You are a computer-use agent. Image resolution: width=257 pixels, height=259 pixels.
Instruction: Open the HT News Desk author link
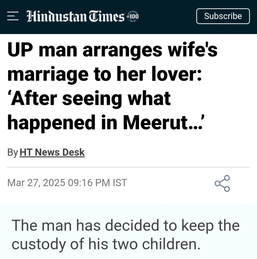52,152
